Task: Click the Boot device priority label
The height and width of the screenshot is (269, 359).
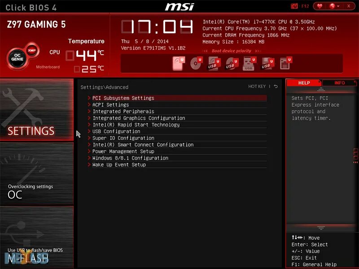Action: 232,51
